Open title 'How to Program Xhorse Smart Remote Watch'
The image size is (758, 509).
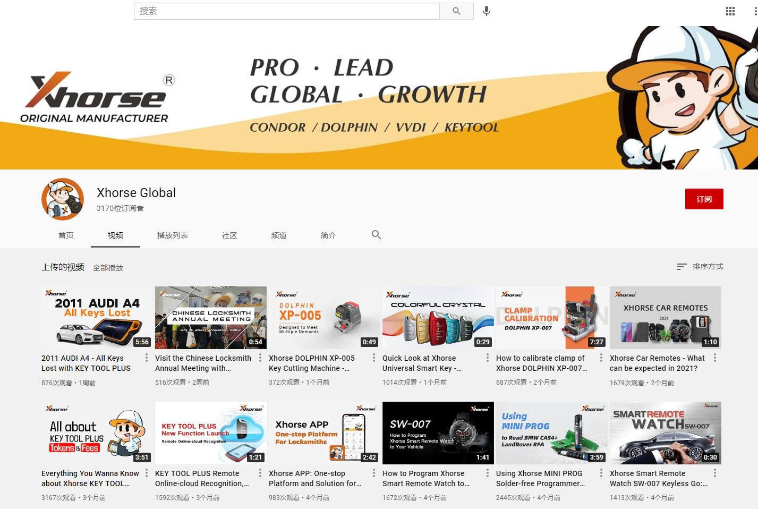426,478
